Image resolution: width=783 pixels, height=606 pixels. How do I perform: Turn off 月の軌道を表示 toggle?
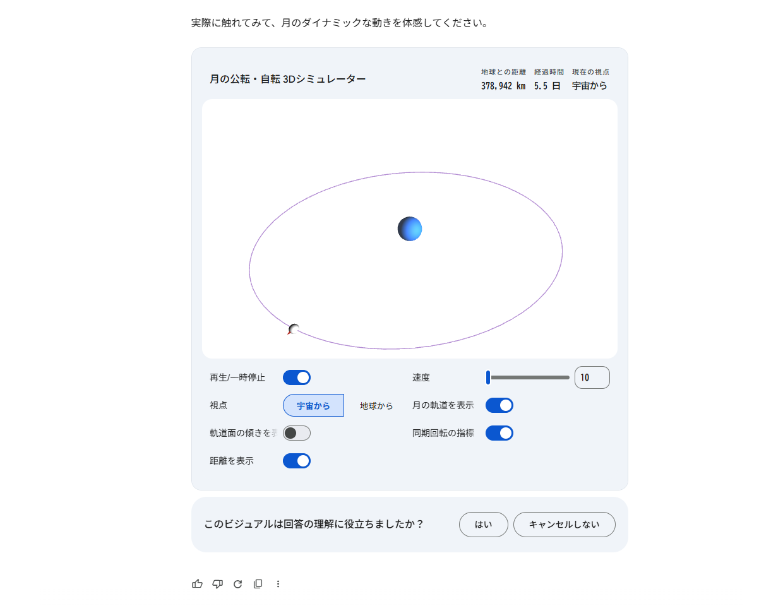coord(499,405)
